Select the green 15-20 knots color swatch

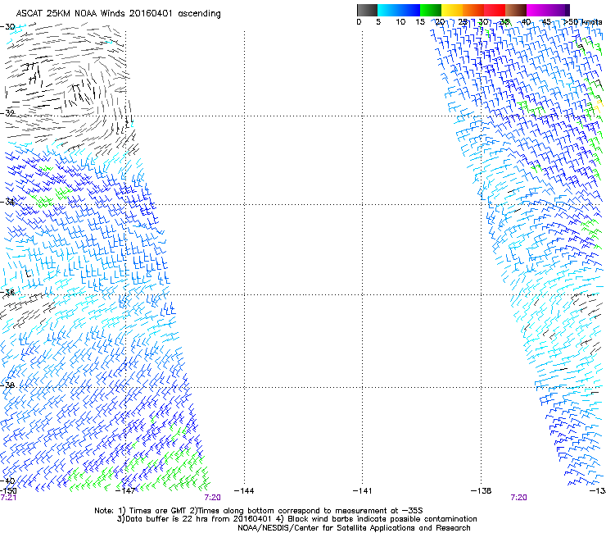tap(431, 10)
